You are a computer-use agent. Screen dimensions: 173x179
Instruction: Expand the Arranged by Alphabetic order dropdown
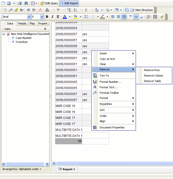[x=22, y=169]
